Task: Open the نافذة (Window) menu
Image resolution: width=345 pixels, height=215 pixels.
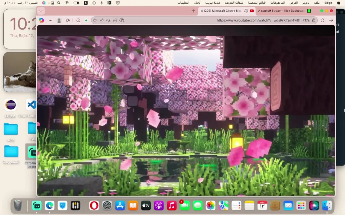Action: click(x=197, y=3)
